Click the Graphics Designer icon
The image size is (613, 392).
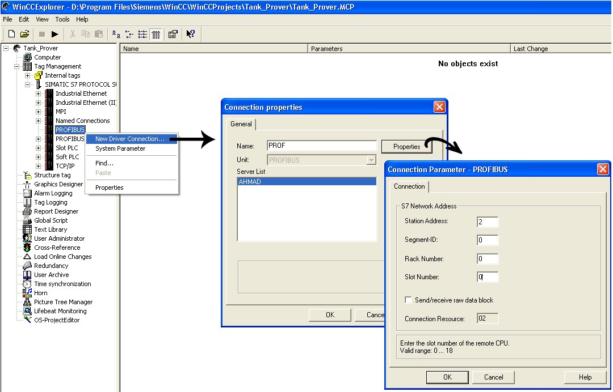(x=27, y=184)
